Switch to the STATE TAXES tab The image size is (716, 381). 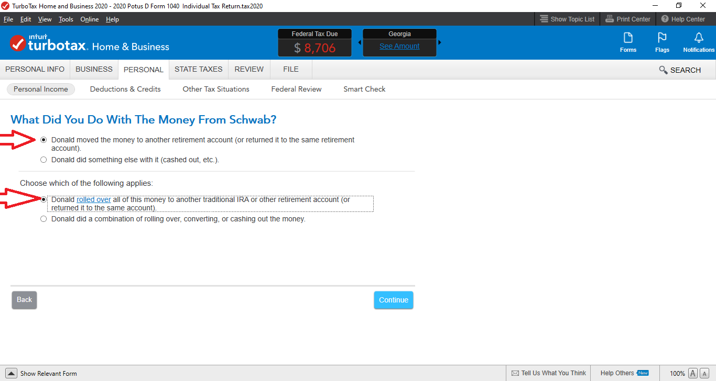[x=199, y=69]
